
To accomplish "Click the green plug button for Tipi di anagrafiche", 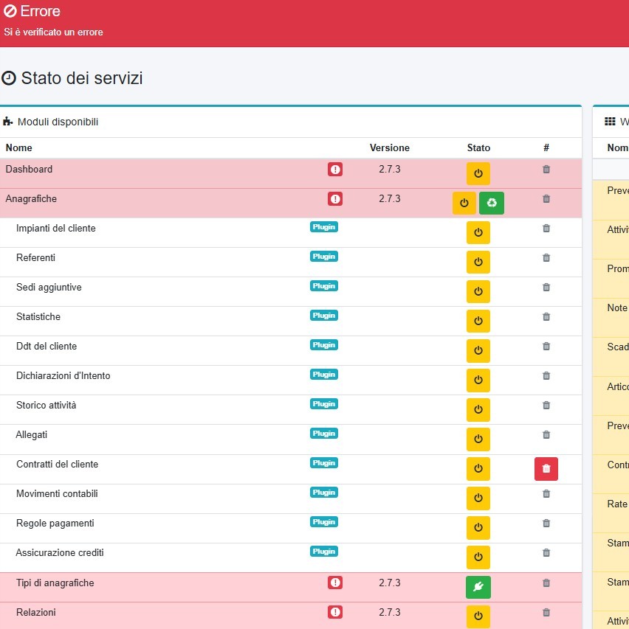I will pos(478,587).
